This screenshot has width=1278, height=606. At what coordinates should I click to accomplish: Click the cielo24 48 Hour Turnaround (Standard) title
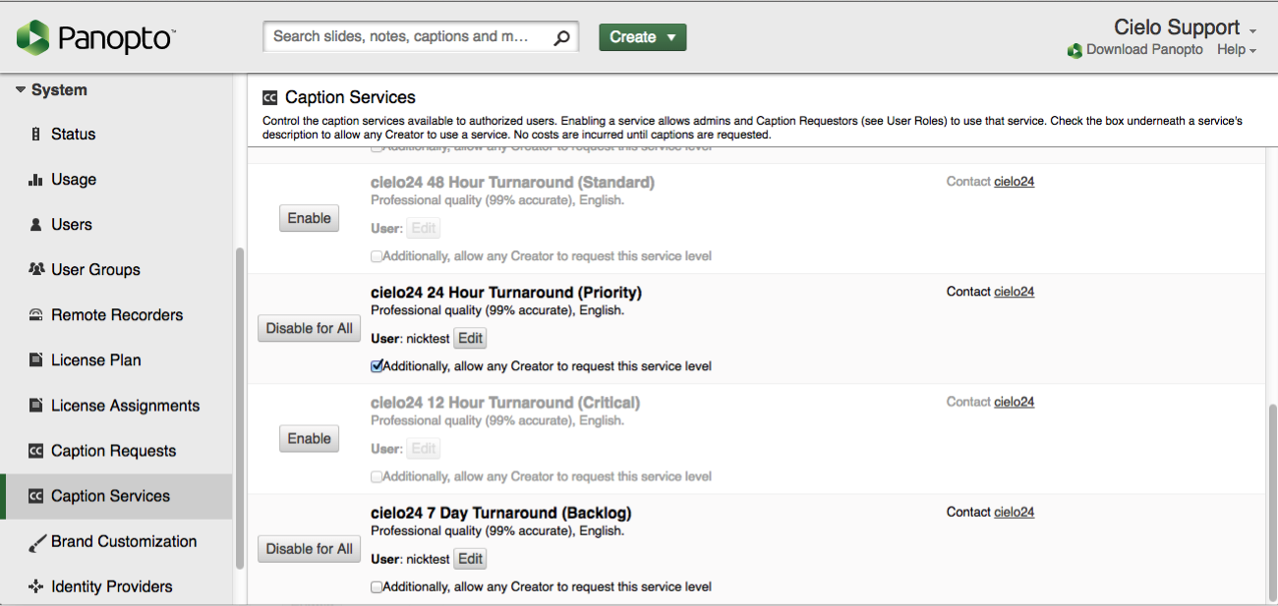[x=512, y=183]
